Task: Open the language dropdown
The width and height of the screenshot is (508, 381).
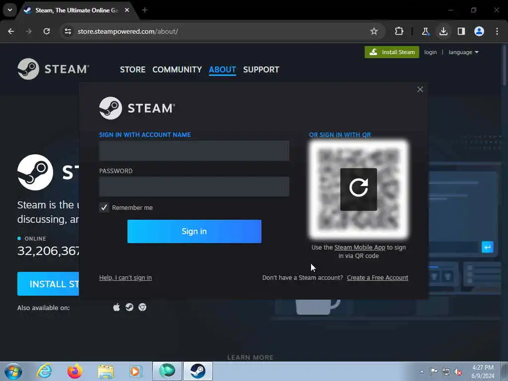Action: [x=463, y=52]
